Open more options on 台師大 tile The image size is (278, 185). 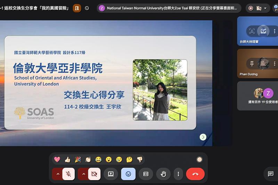click(x=275, y=31)
